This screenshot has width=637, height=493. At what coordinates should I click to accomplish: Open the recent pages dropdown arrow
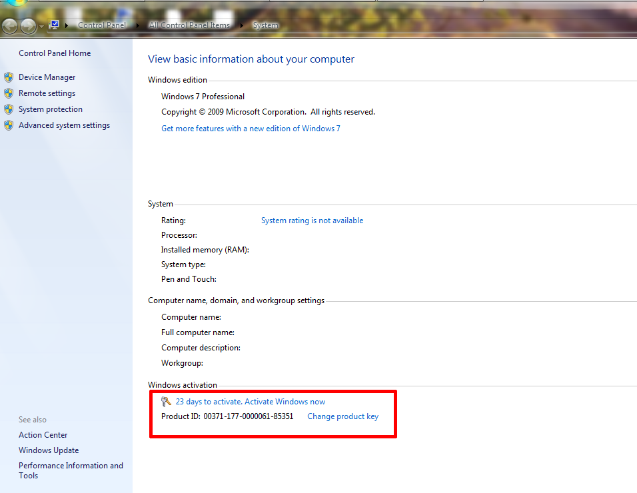pos(41,27)
